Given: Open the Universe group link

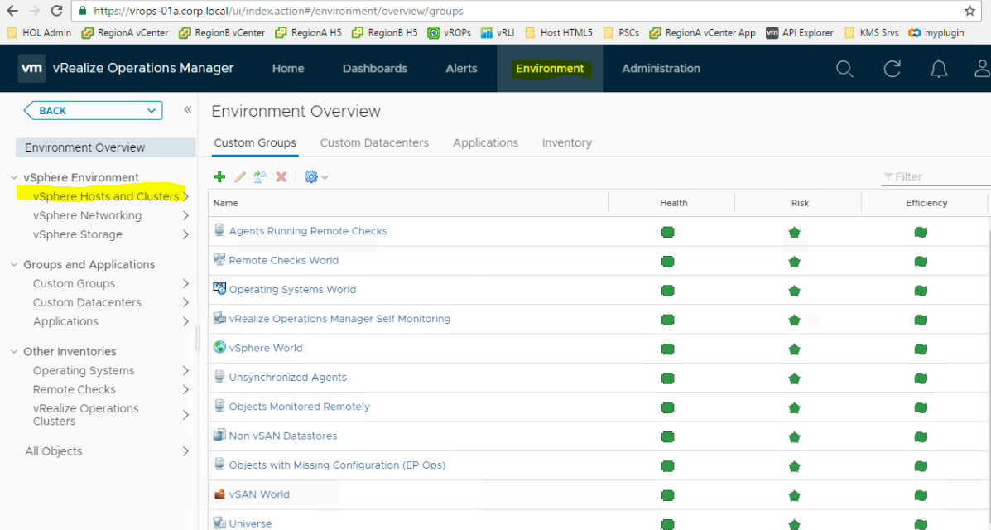Looking at the screenshot, I should pos(250,523).
